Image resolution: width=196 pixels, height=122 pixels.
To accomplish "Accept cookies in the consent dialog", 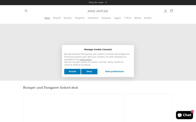I will [x=72, y=72].
